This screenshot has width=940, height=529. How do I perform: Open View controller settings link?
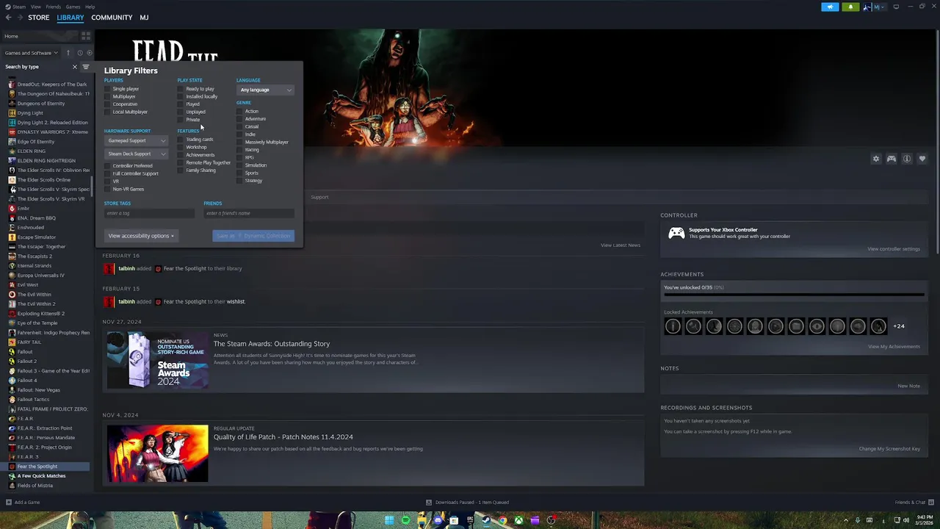click(x=893, y=249)
